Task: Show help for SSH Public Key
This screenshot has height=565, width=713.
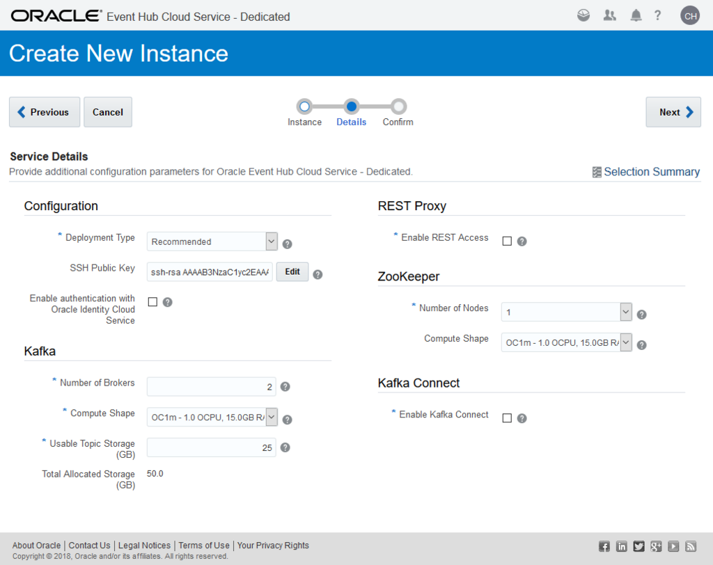Action: pyautogui.click(x=318, y=275)
